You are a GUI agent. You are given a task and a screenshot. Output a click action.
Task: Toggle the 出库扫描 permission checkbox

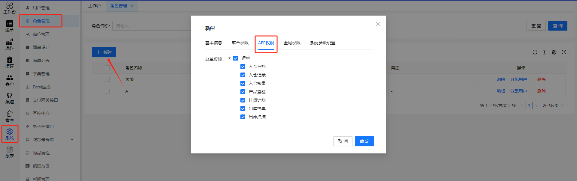243,117
